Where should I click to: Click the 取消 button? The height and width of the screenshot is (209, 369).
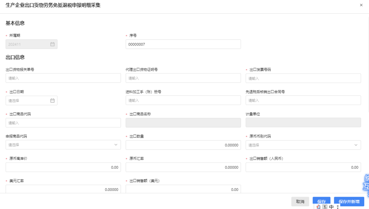[300, 201]
